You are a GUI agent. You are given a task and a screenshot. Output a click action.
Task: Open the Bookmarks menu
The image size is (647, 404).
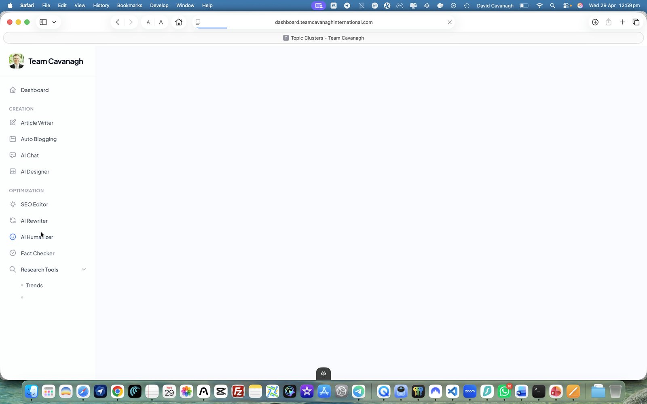pos(129,5)
